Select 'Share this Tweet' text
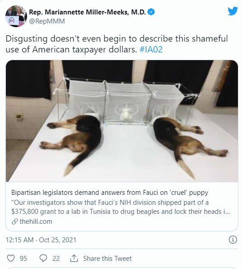Screen dimensions: 242x269 [x=107, y=258]
